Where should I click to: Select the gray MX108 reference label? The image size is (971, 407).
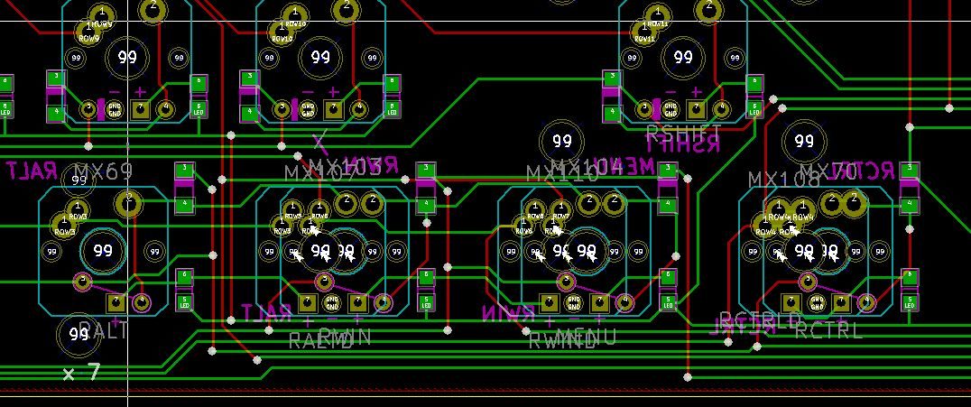pos(784,180)
